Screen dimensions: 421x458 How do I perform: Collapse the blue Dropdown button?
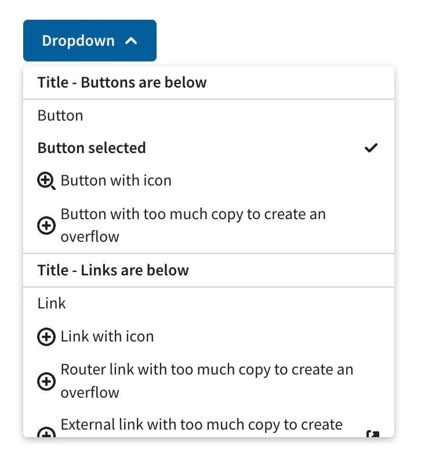tap(89, 41)
